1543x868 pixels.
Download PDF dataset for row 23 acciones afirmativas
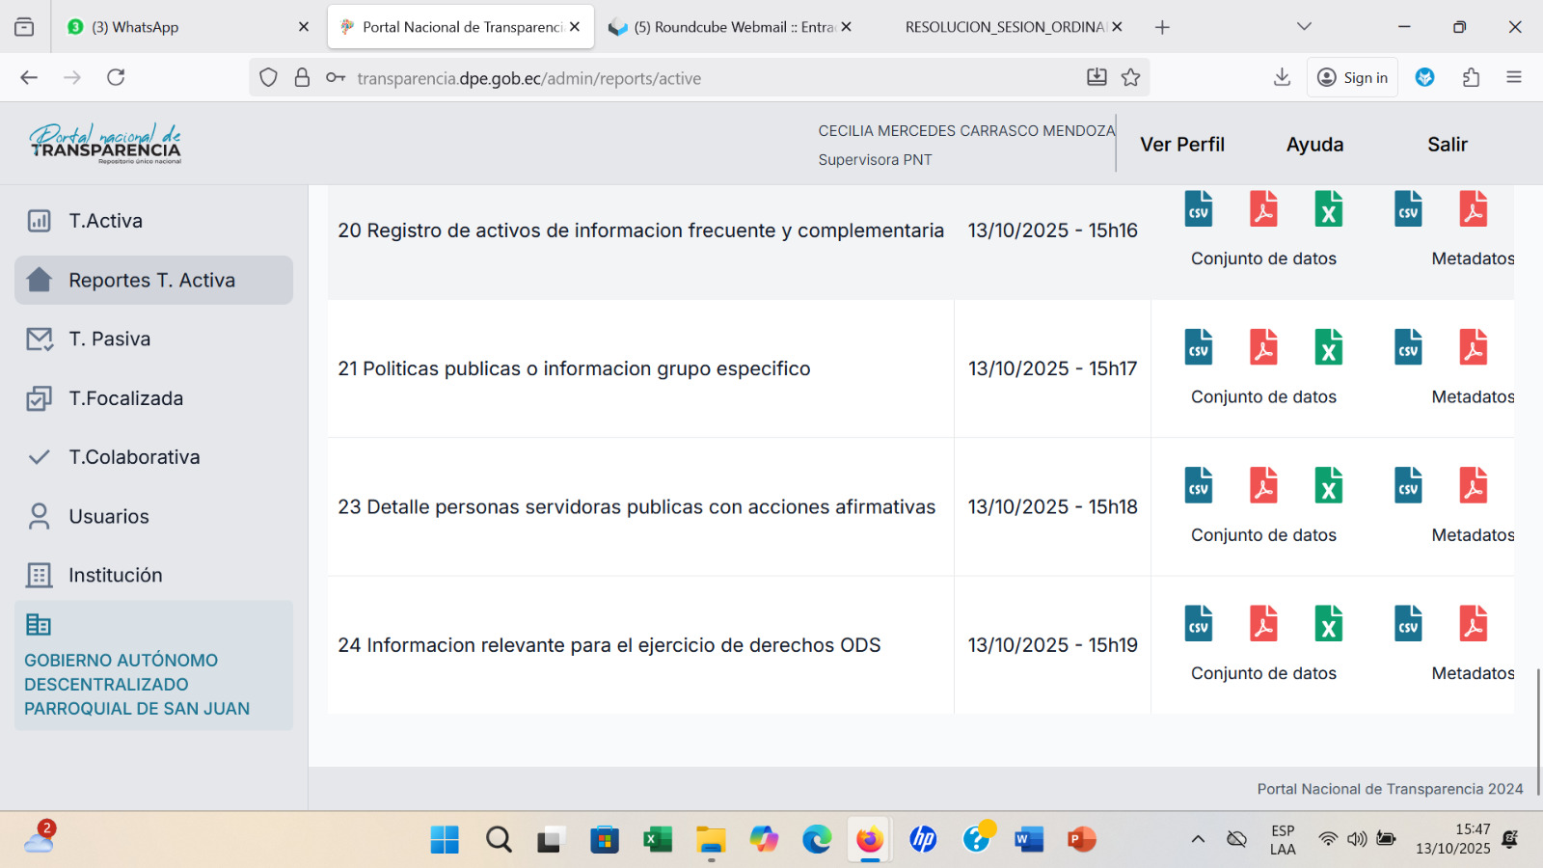(x=1263, y=486)
